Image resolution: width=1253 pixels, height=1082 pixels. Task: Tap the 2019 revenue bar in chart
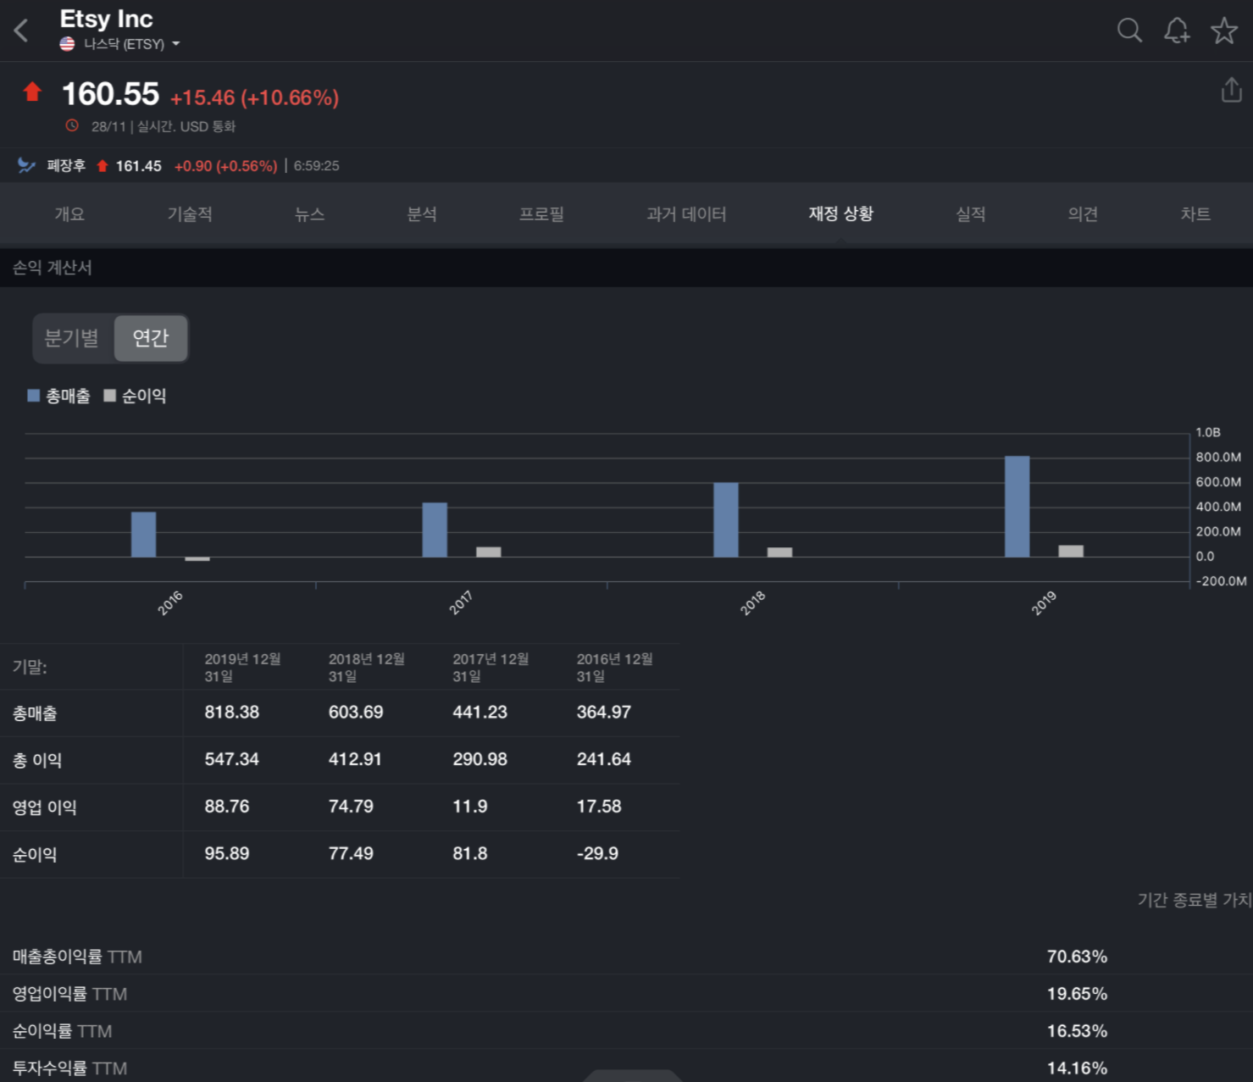(x=1017, y=507)
